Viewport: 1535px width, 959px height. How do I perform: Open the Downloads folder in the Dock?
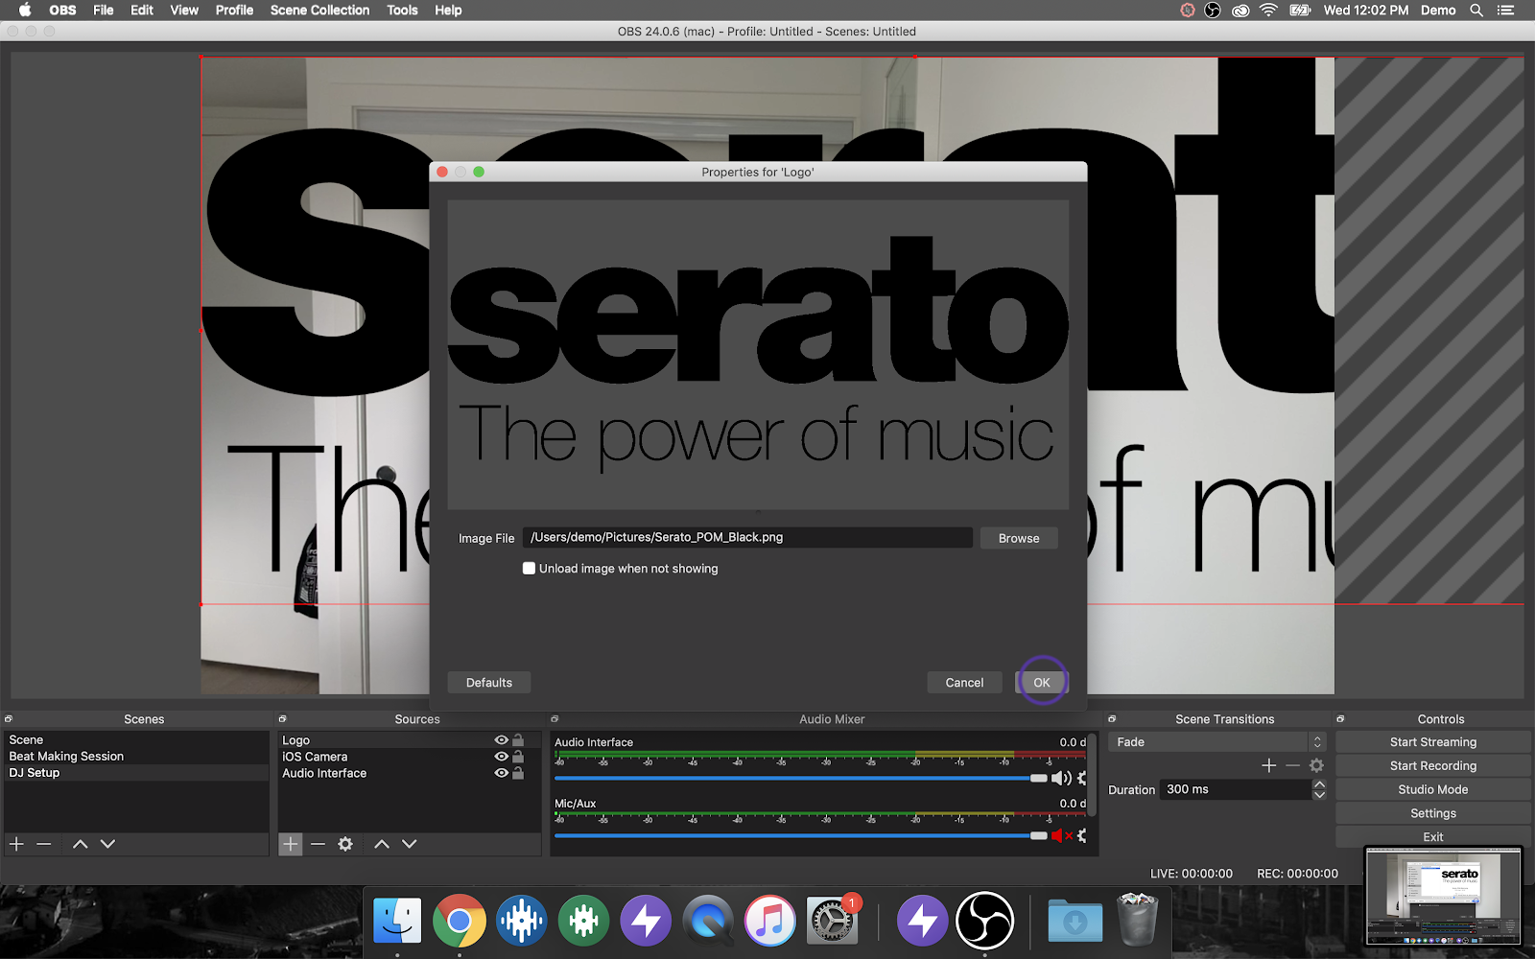1075,921
